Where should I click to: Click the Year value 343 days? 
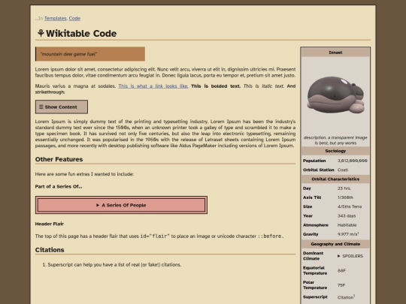pyautogui.click(x=347, y=216)
